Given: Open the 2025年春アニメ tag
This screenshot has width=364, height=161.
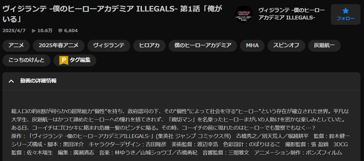Looking at the screenshot, I should (x=59, y=45).
